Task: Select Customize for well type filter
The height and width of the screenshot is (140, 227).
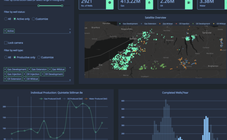Action: [x=39, y=57]
